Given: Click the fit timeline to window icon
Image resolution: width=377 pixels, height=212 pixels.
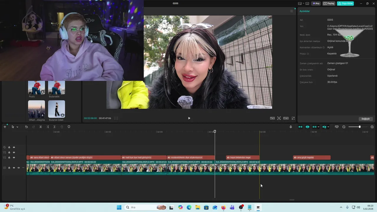Looking at the screenshot, I should 337,127.
